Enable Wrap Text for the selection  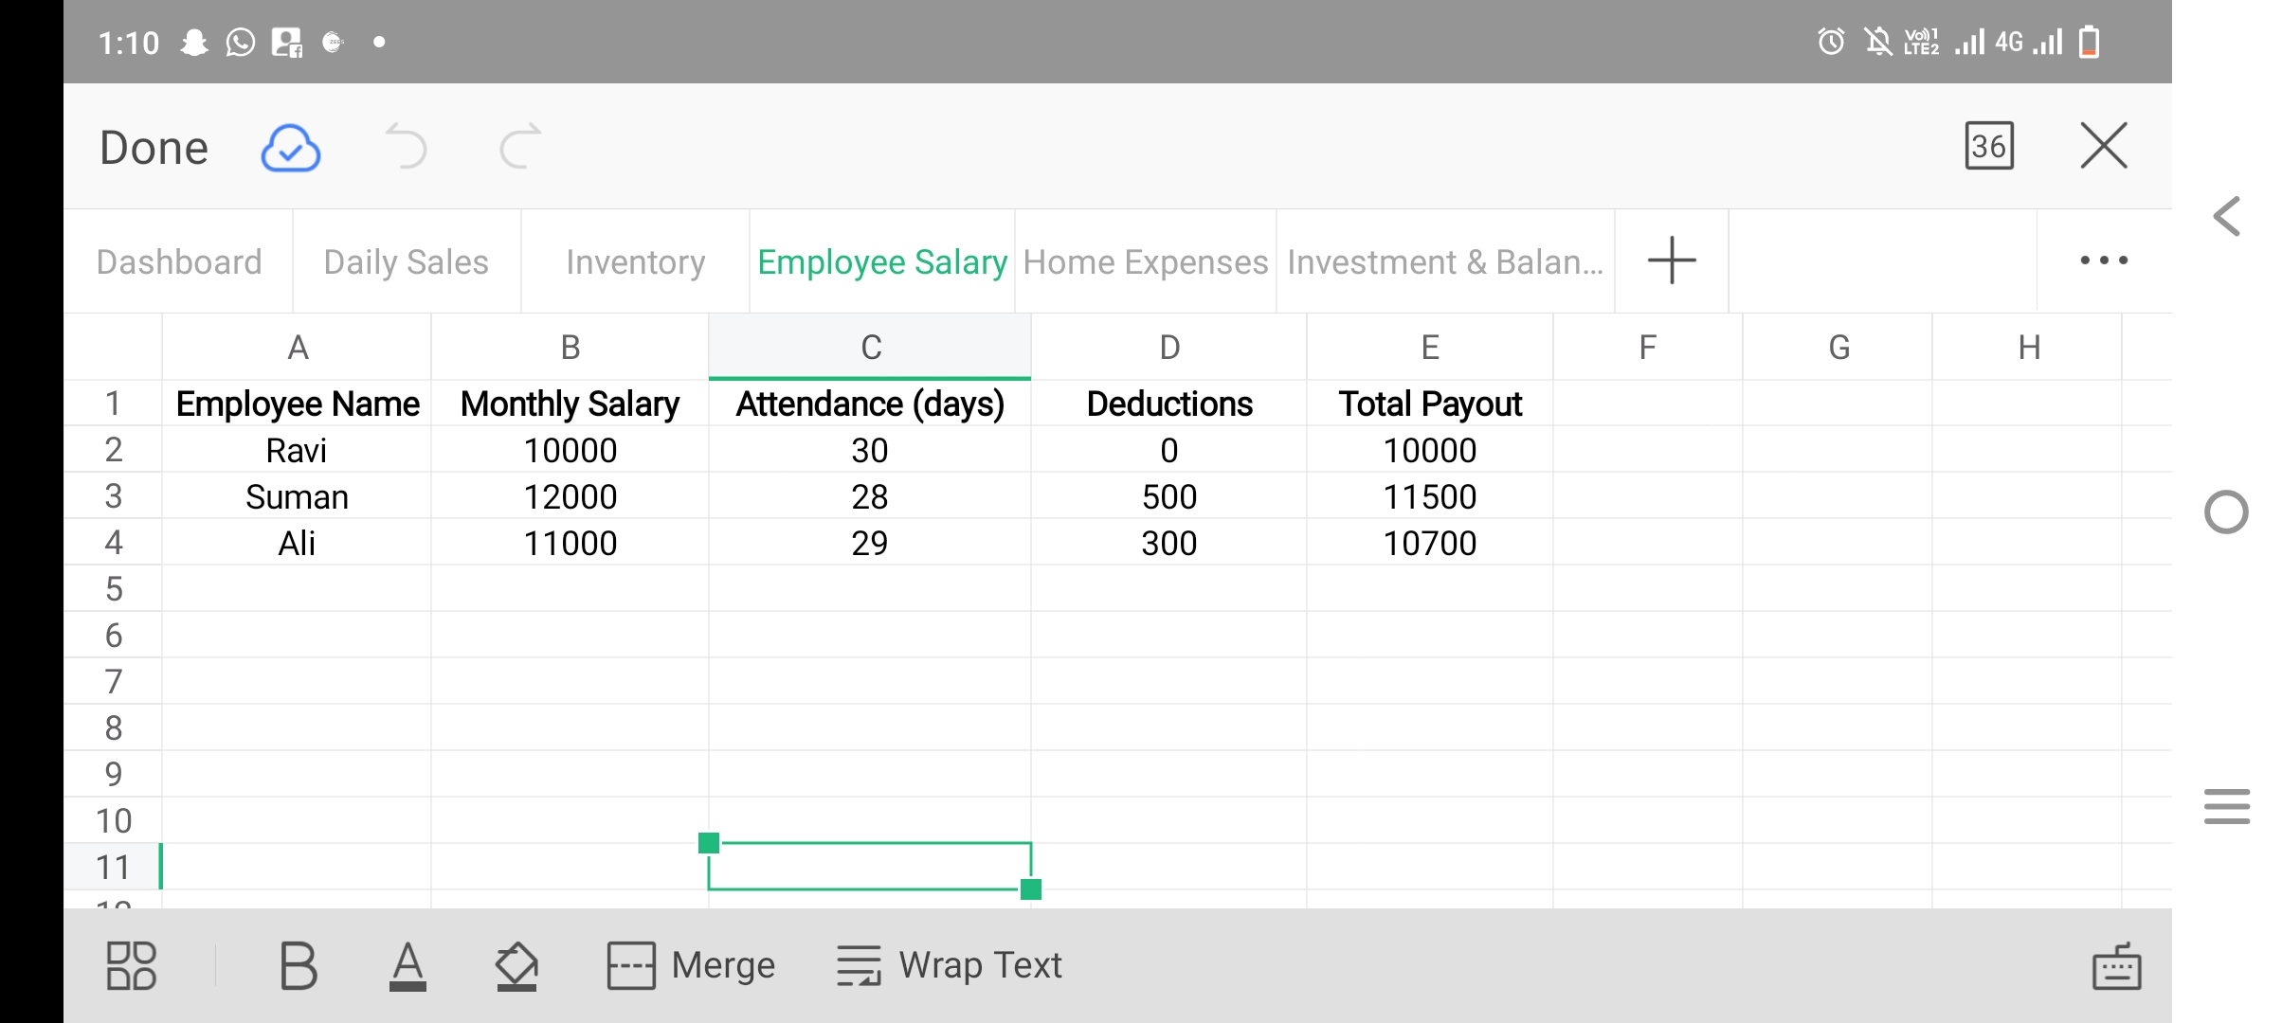pos(951,965)
